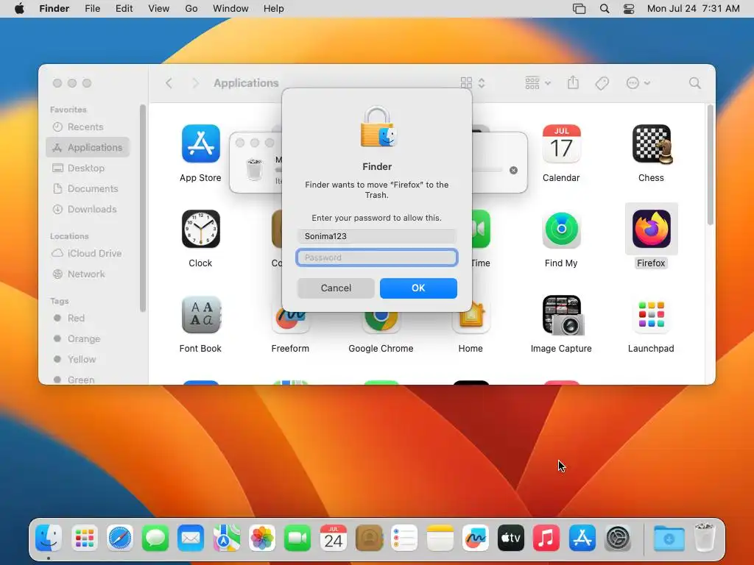Select the Red tag in sidebar
The image size is (754, 565).
pos(88,318)
